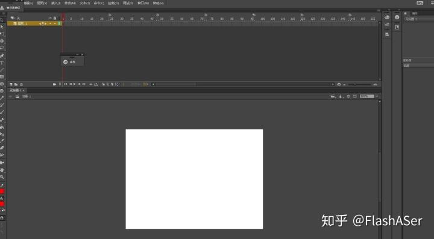Open the Edit Symbols dropdown
434x239 pixels.
click(341, 96)
